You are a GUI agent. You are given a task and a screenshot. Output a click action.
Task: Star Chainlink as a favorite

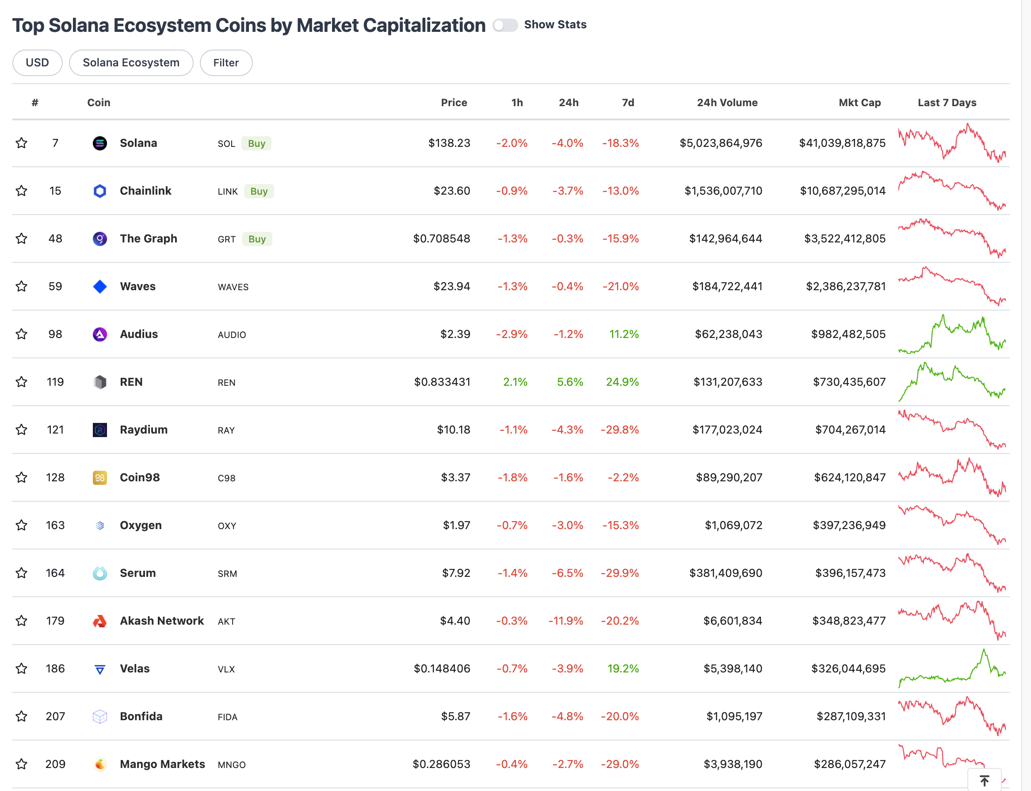(21, 191)
